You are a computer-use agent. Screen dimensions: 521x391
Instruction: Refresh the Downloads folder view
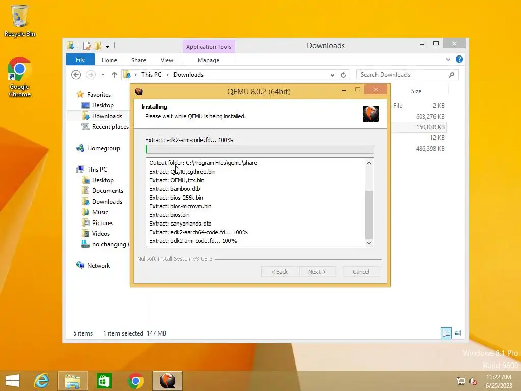[x=343, y=75]
